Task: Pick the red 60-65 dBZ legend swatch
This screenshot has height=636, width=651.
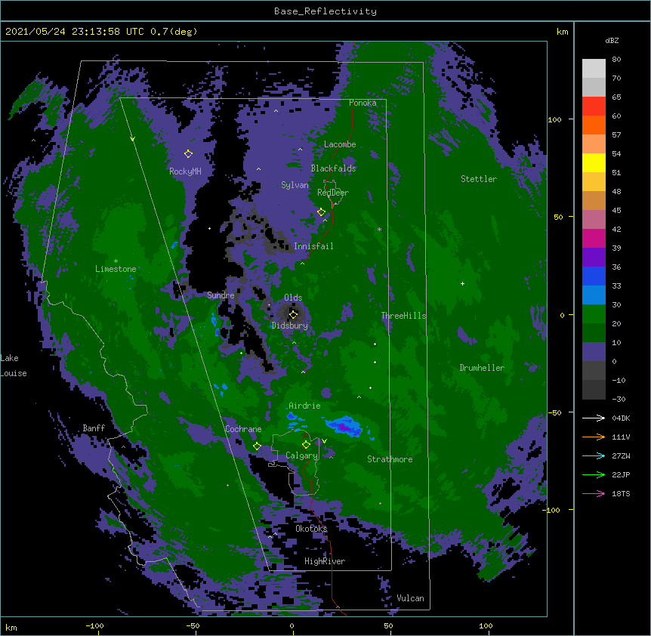Action: point(594,107)
